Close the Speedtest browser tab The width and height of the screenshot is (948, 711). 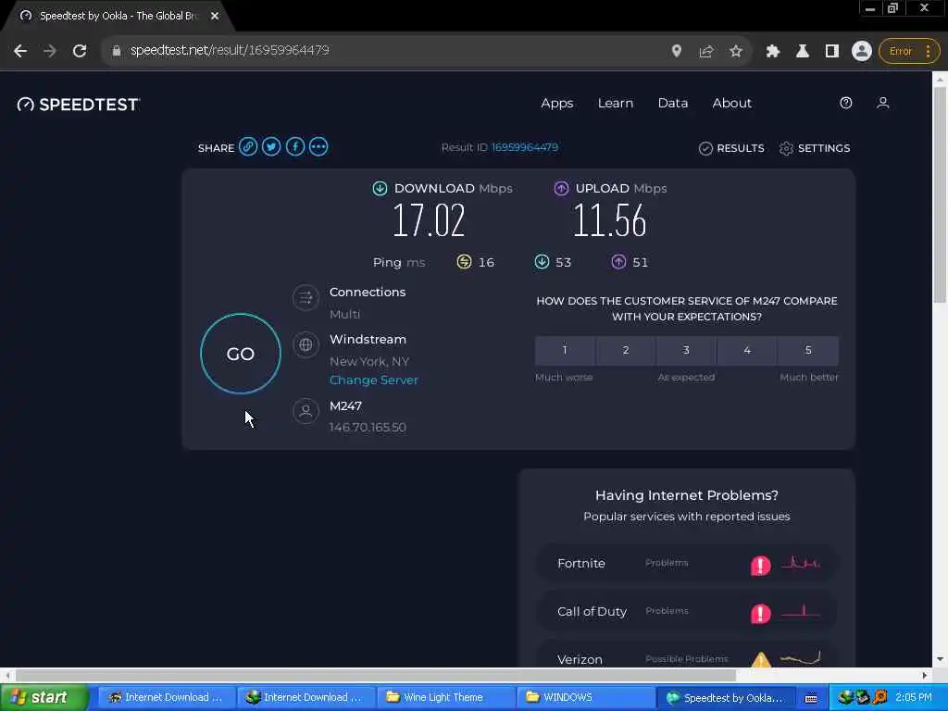[215, 17]
